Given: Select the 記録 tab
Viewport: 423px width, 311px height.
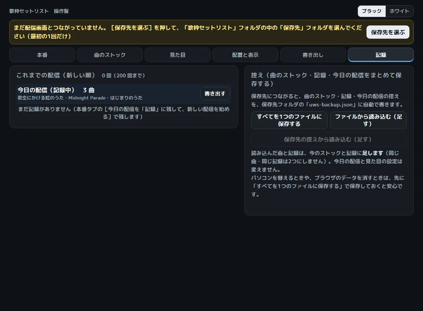Looking at the screenshot, I should (381, 55).
